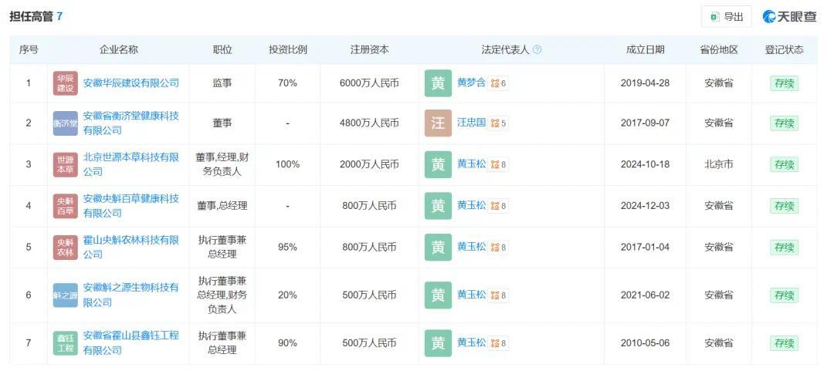
Task: Open the 衡济堂 company logo thumbnail
Action: [65, 123]
